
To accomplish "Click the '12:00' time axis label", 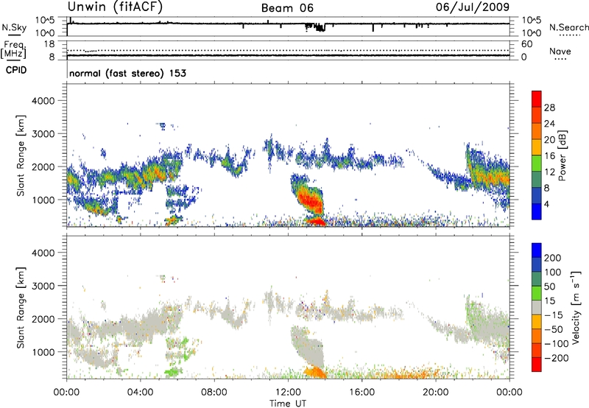I will (x=288, y=393).
